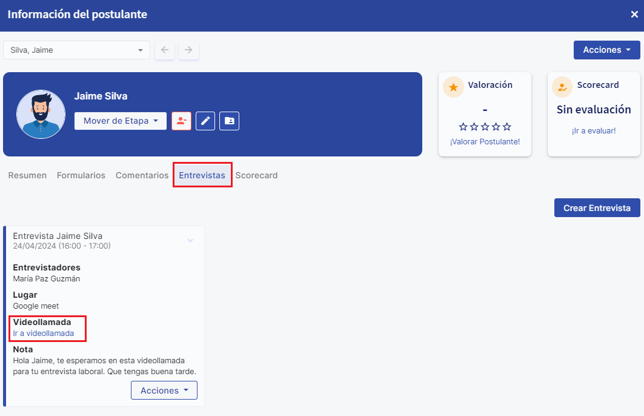Open the Mover de Etapa dropdown
This screenshot has width=644, height=416.
(x=121, y=121)
